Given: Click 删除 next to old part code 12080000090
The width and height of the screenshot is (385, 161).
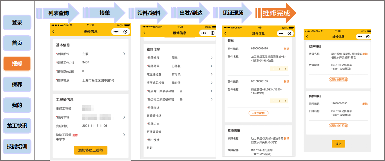Looking at the screenshot, I should click(365, 104).
